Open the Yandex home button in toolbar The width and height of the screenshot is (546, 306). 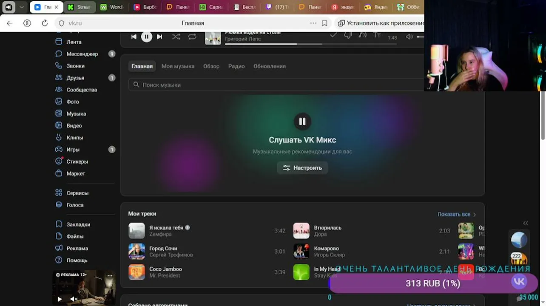pos(27,23)
